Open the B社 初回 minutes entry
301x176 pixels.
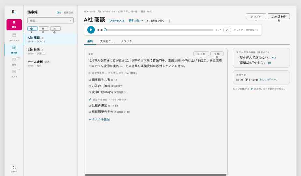point(50,51)
